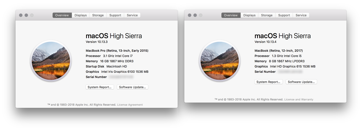Click Version 10.13.4 text

tap(265, 42)
